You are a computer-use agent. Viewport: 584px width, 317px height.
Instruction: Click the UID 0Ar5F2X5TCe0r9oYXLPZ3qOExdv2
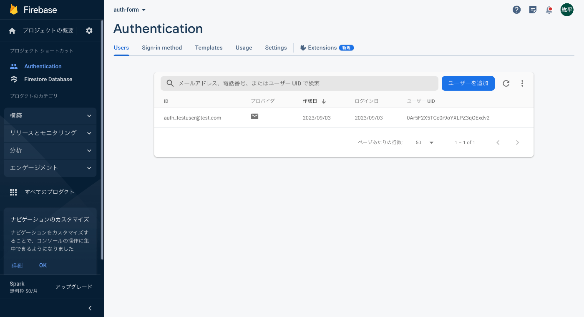(x=448, y=118)
